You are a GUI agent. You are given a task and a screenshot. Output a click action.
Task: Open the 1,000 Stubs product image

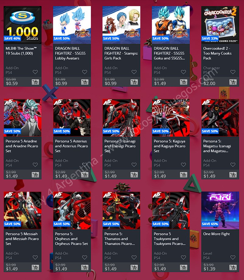23,25
